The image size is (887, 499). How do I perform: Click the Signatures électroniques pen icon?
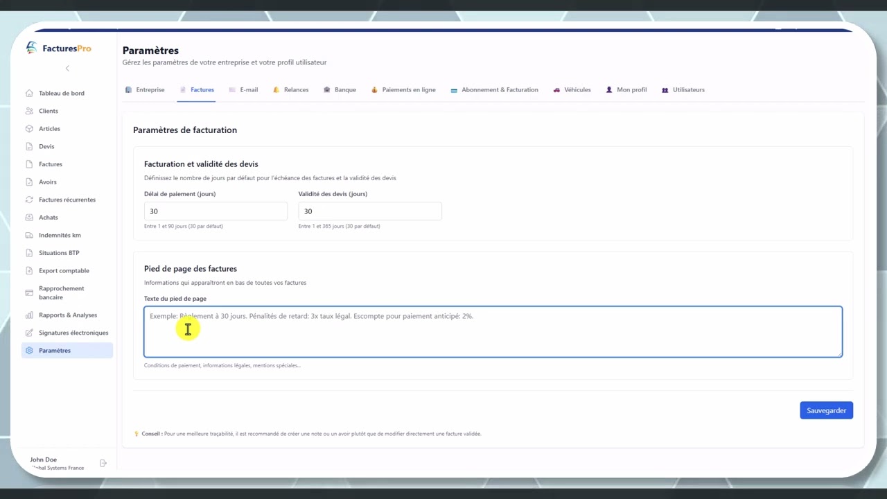click(29, 333)
